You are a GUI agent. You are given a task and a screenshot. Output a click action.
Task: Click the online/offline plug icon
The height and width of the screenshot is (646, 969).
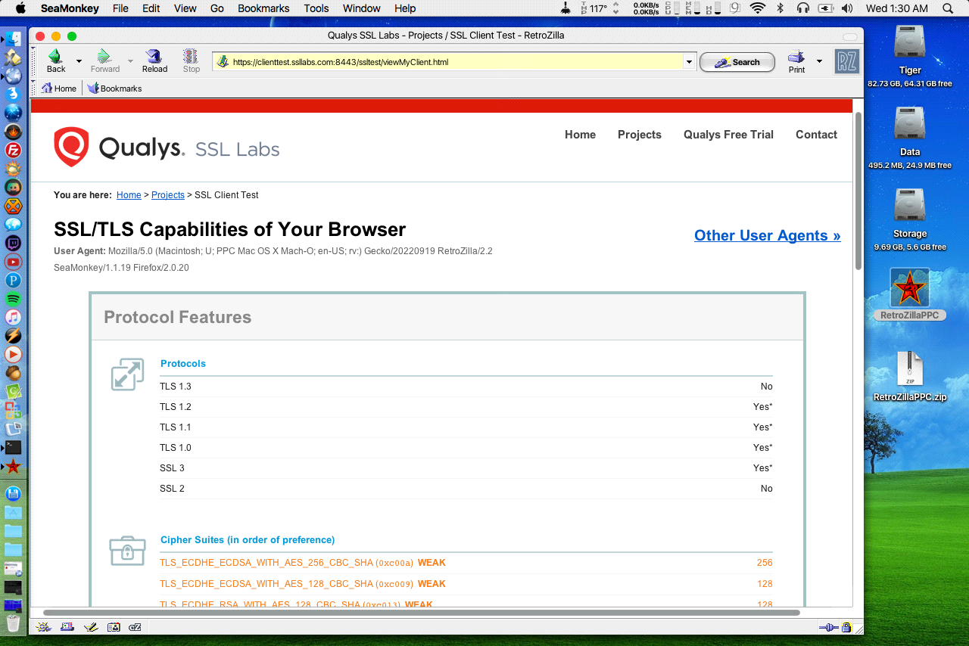[828, 627]
